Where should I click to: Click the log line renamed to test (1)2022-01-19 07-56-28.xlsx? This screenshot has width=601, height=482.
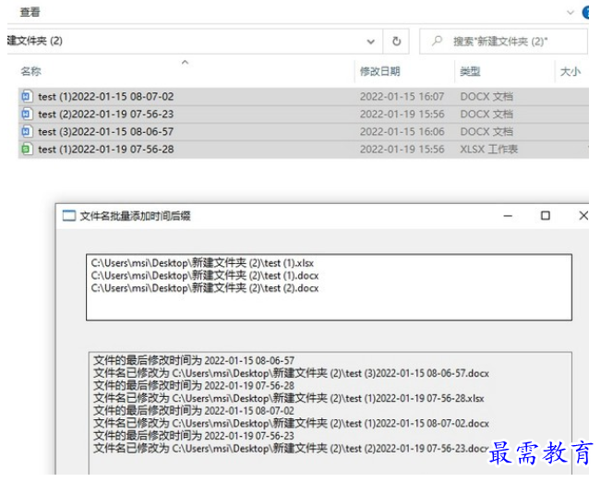tap(289, 398)
